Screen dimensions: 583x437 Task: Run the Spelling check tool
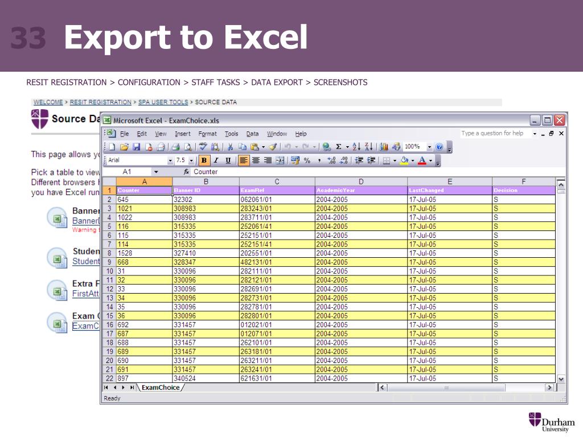(x=203, y=147)
